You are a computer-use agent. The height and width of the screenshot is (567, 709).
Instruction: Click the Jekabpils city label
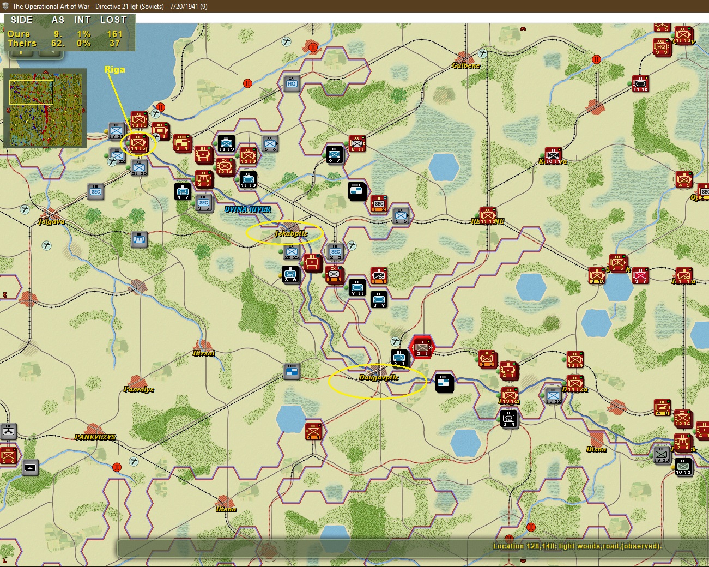tap(291, 233)
